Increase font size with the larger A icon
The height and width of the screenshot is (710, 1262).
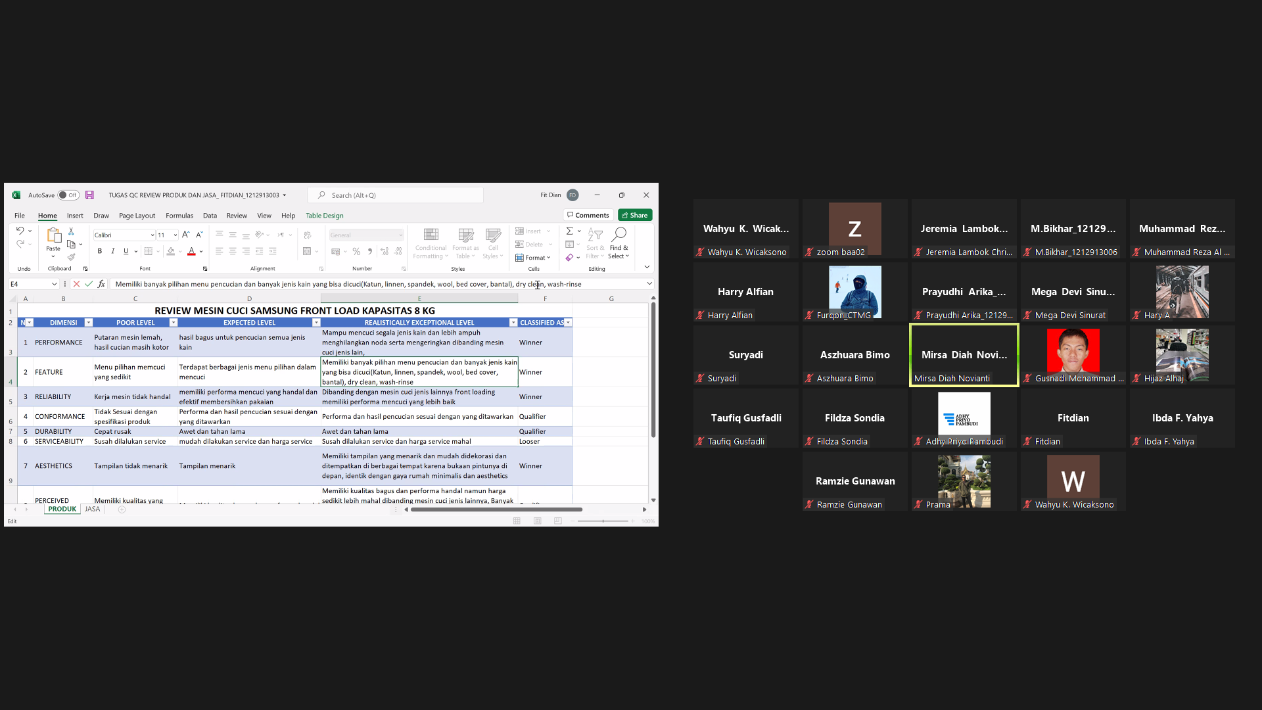coord(185,235)
